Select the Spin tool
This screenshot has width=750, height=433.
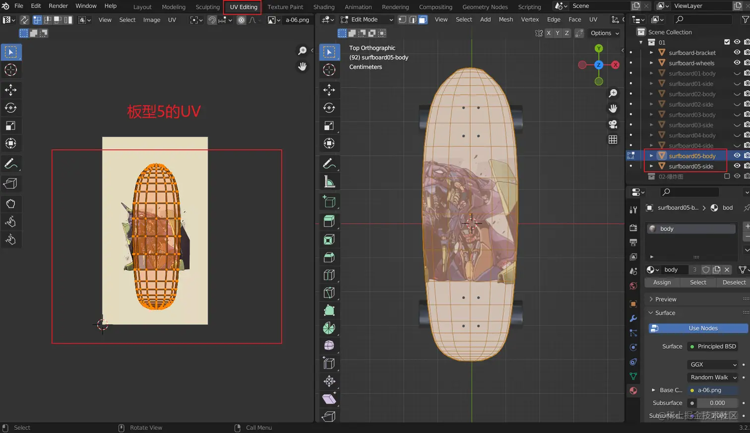coord(329,328)
